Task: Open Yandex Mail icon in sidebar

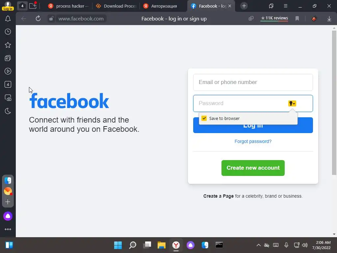Action: (x=8, y=191)
